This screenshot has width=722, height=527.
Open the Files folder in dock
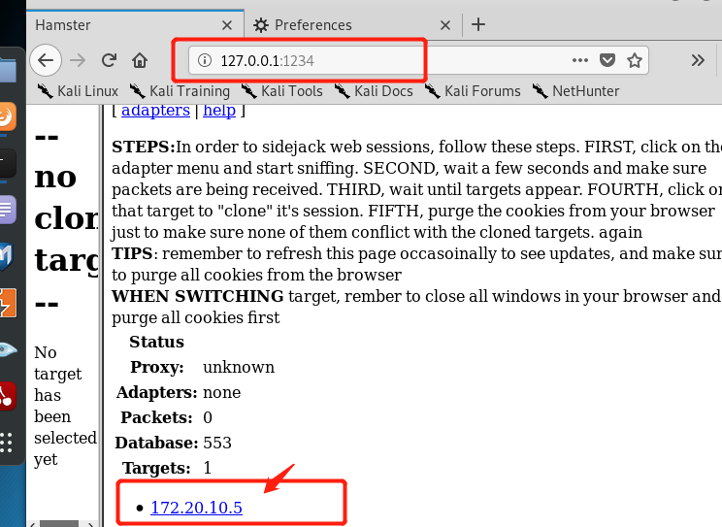[x=8, y=70]
